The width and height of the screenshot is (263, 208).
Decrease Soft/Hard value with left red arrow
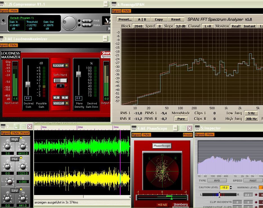tap(55, 86)
